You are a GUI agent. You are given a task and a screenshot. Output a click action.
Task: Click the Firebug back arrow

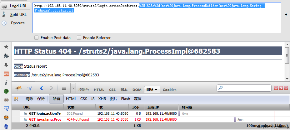pos(42,88)
